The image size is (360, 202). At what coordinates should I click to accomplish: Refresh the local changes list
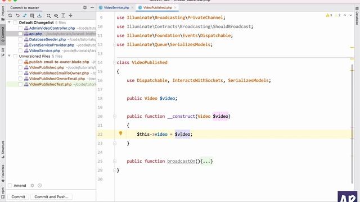point(10,16)
